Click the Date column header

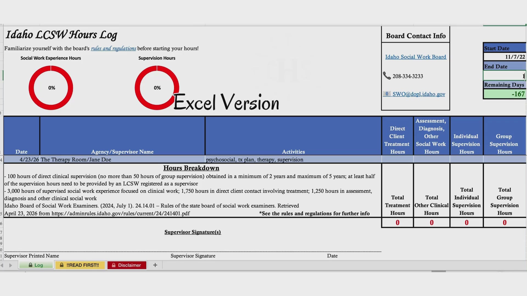(21, 136)
